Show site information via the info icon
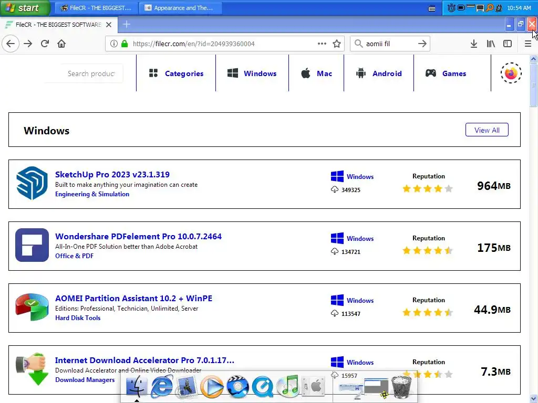Viewport: 538px width, 403px height. click(x=114, y=44)
